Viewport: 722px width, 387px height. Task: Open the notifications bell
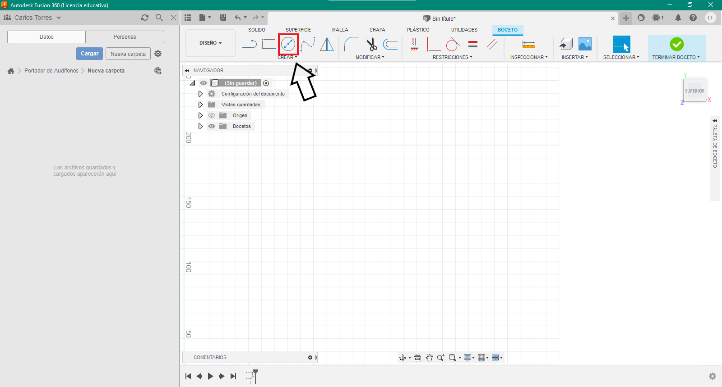click(678, 18)
